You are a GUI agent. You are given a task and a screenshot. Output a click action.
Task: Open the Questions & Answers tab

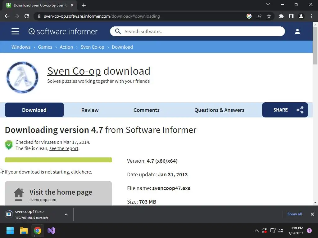pos(220,110)
